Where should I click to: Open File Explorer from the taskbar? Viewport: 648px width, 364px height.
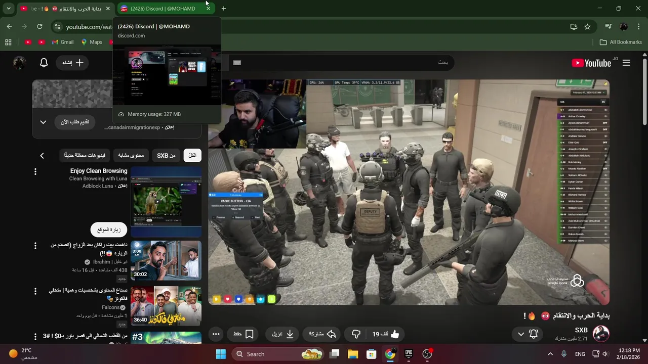(353, 354)
